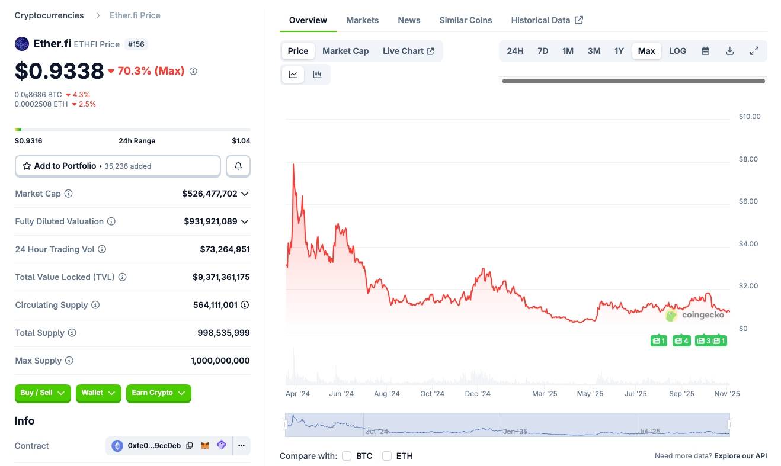Click the right handle of the range navigator
The height and width of the screenshot is (466, 781).
point(729,425)
